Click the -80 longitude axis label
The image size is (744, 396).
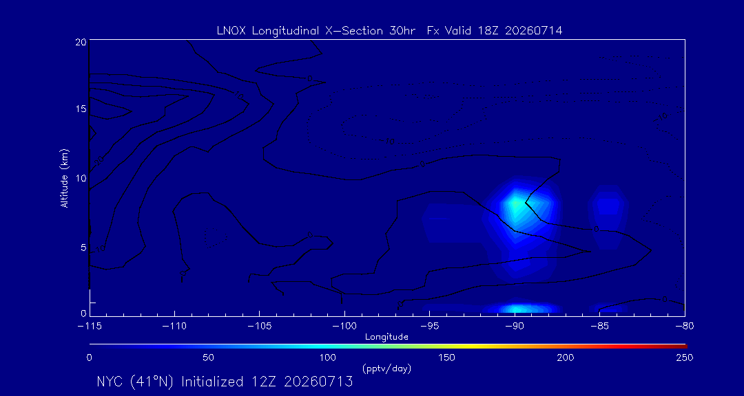coord(685,326)
